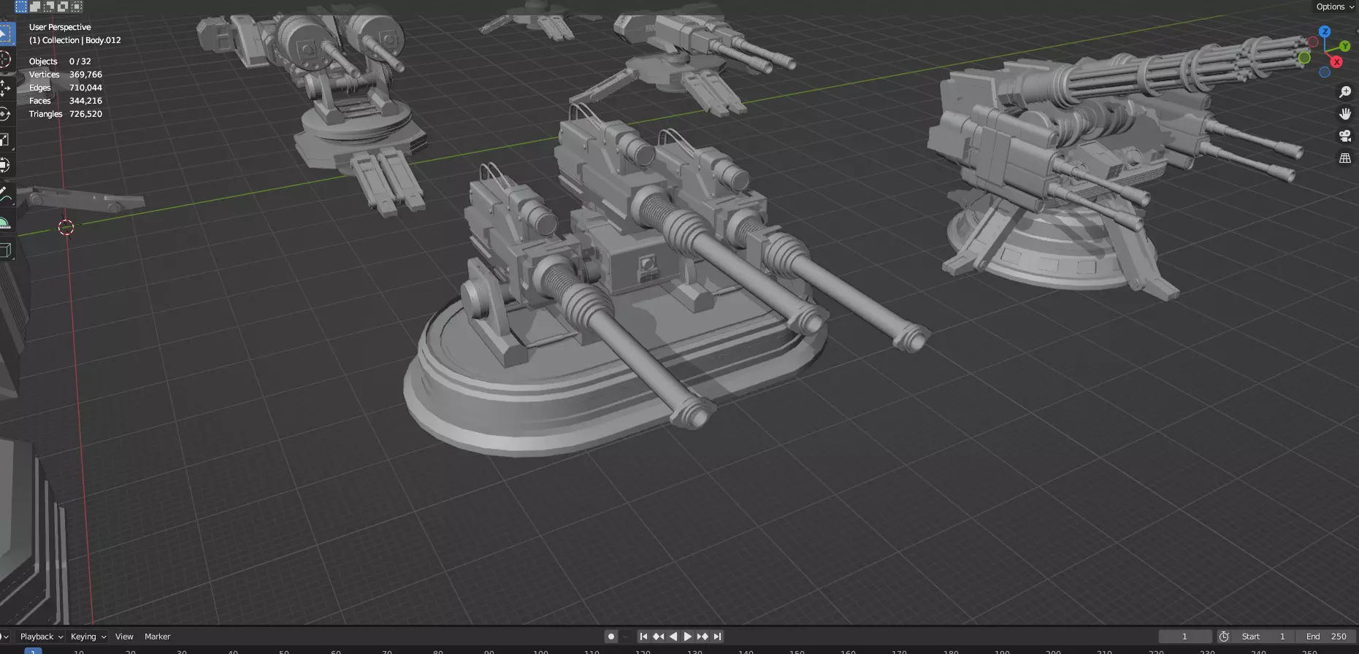Click the Triangles count 726,520

tap(85, 114)
